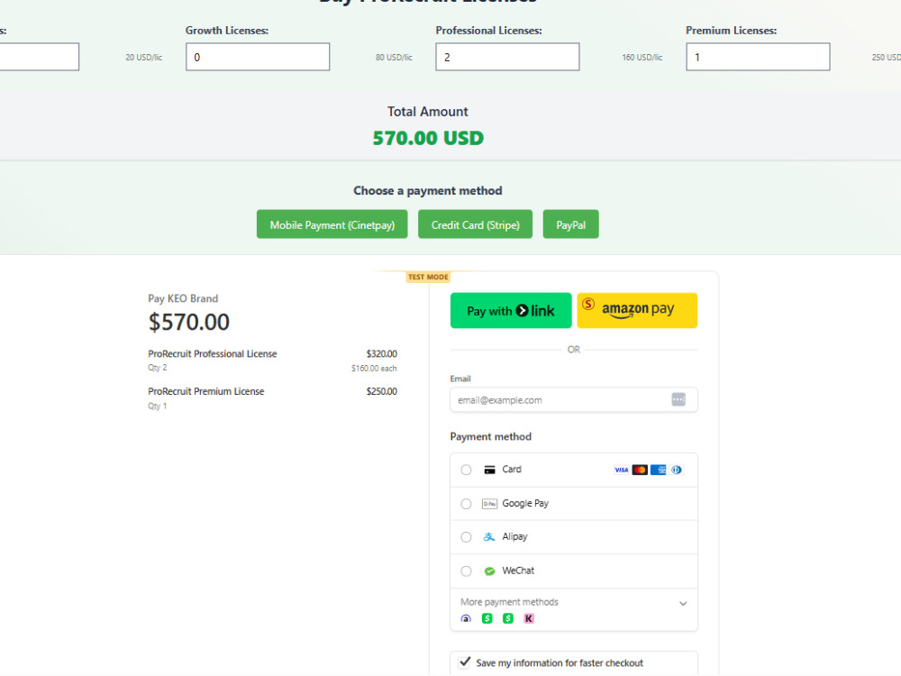901x676 pixels.
Task: Click the Google Pay logo icon
Action: pyautogui.click(x=489, y=504)
